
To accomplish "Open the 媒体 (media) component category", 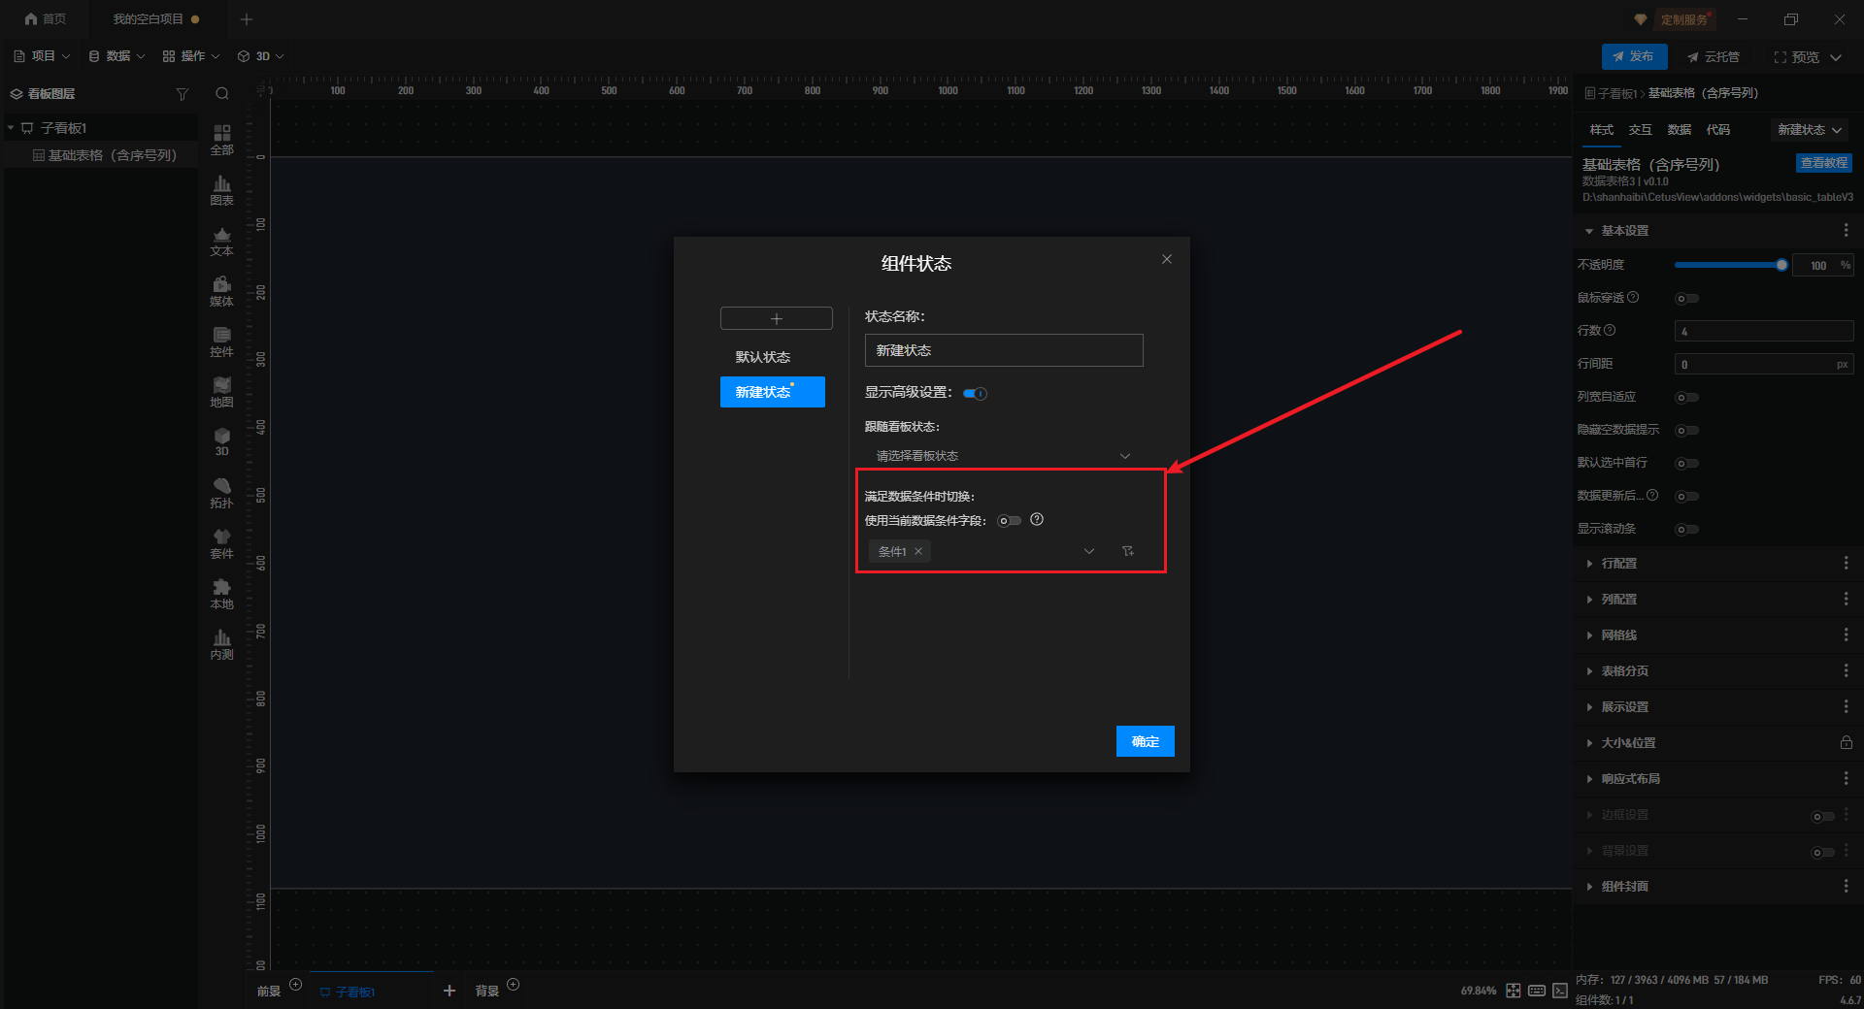I will click(x=221, y=291).
